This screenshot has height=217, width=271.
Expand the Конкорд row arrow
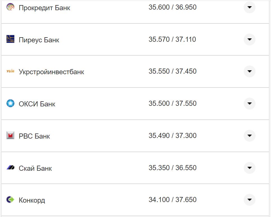tap(249, 200)
